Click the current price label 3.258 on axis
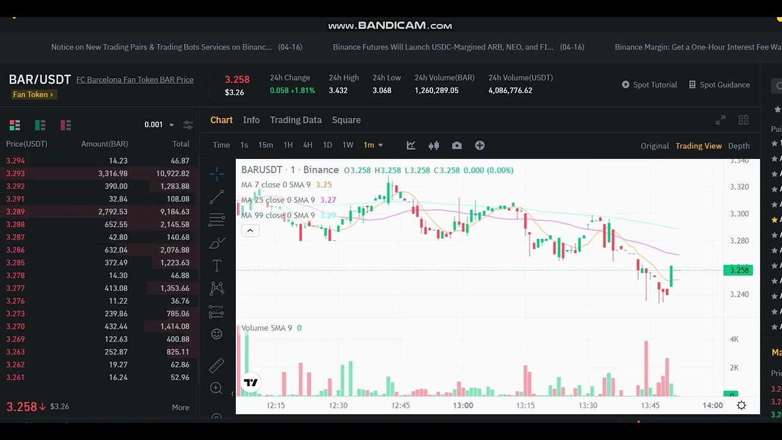782x440 pixels. coord(739,270)
